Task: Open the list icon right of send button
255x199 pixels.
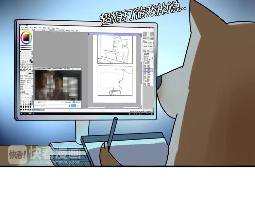Action: (x=78, y=106)
